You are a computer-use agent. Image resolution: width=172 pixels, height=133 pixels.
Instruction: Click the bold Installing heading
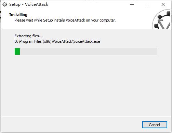pyautogui.click(x=18, y=15)
